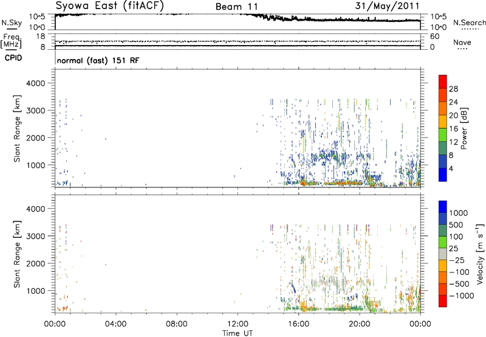Click the '4' tick on Power scale
Screen dimensions: 486x337
[451, 168]
